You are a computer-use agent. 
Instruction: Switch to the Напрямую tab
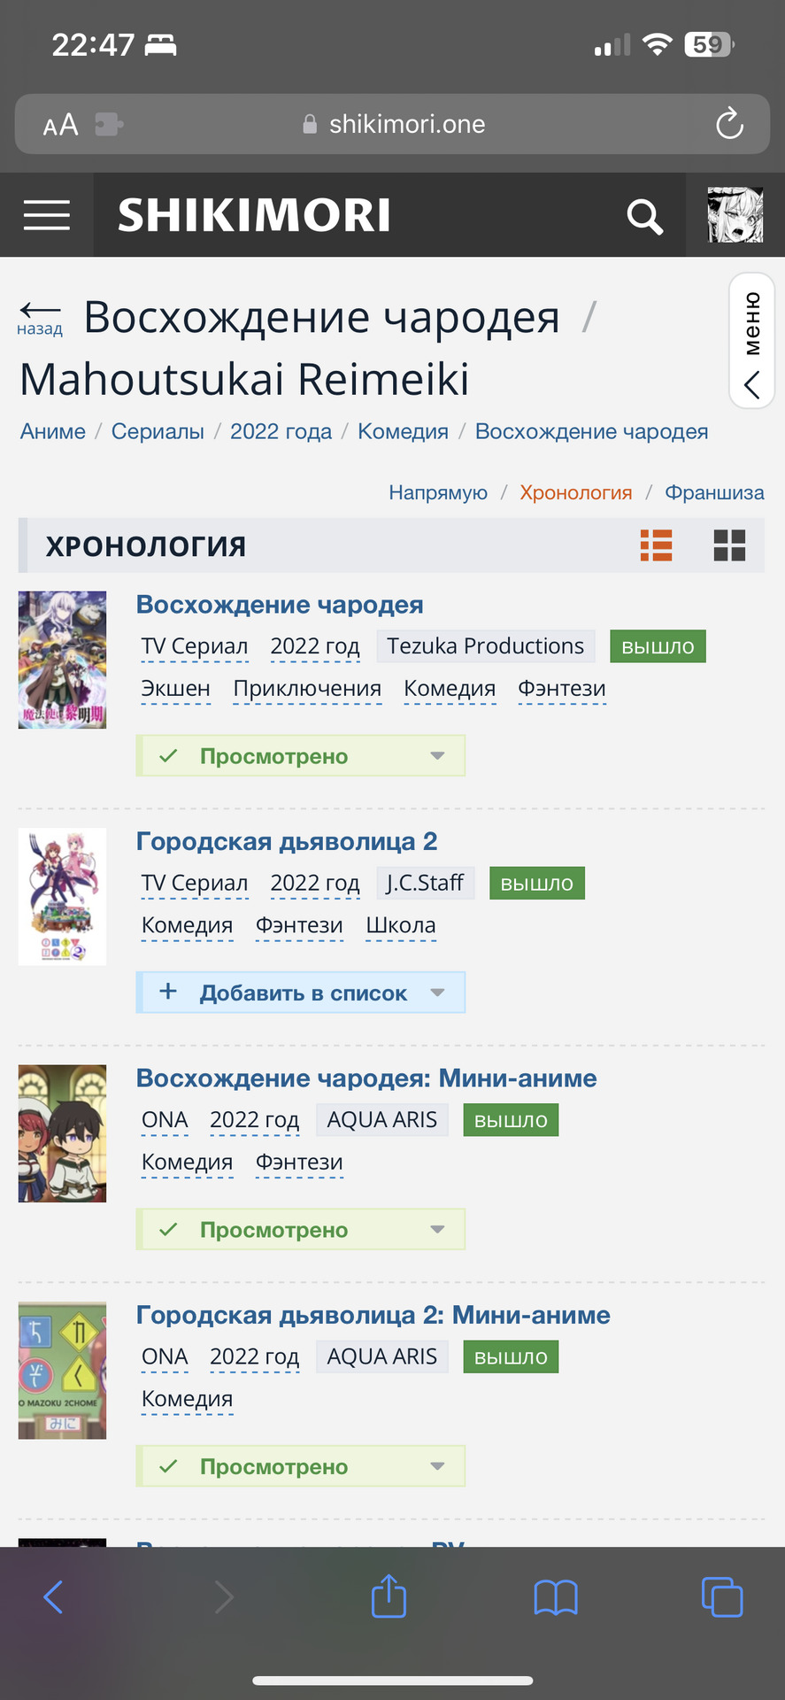tap(438, 492)
